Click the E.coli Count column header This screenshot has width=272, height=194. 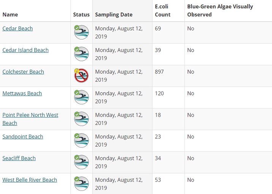click(163, 11)
